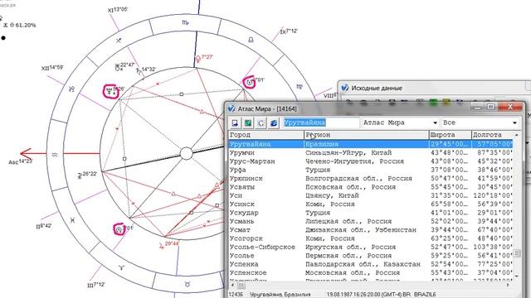
Task: Click the 'II 8°42'' house cusp label
Action: [x=44, y=226]
